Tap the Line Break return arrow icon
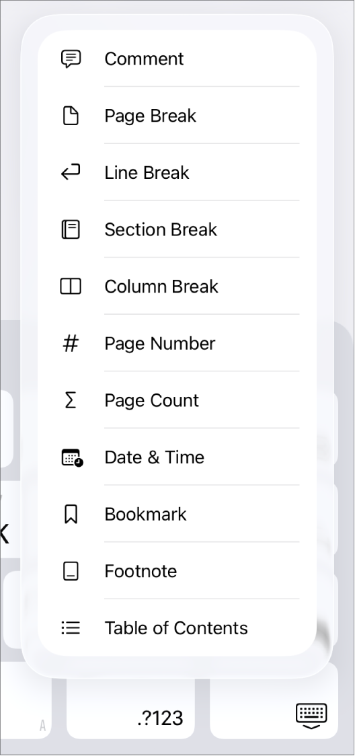355x756 pixels. point(71,173)
